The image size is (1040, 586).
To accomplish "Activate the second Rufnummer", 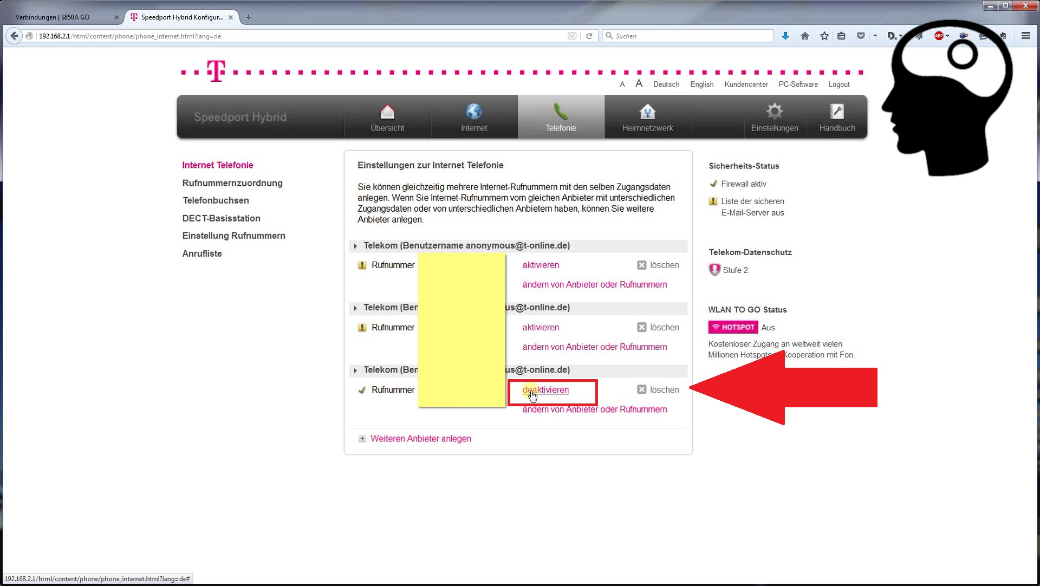I will [541, 327].
